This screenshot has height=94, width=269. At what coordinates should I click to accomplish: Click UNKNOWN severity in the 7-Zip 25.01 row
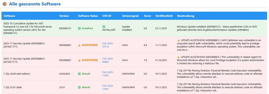(x=128, y=87)
